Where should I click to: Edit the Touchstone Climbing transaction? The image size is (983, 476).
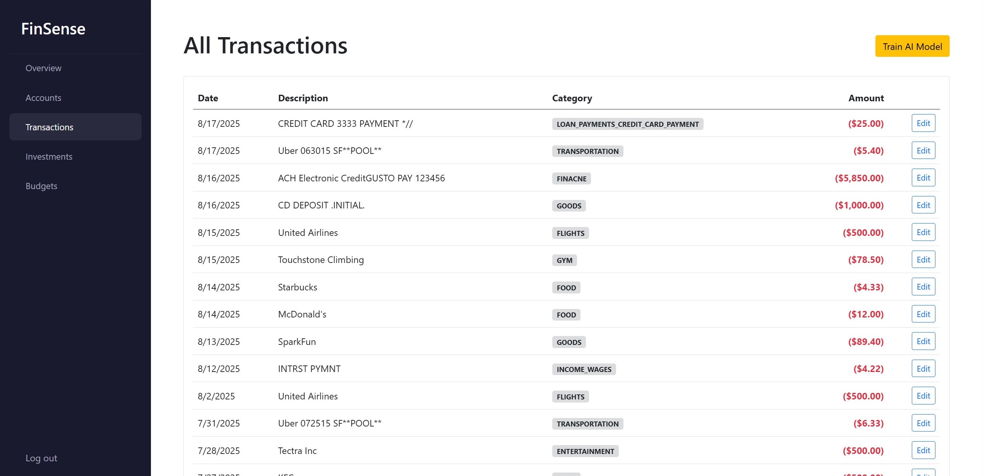(923, 259)
